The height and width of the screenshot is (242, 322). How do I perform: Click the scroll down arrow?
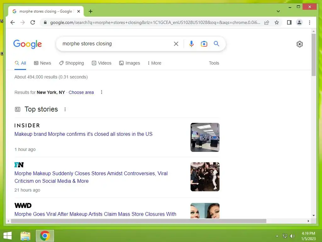(314, 216)
